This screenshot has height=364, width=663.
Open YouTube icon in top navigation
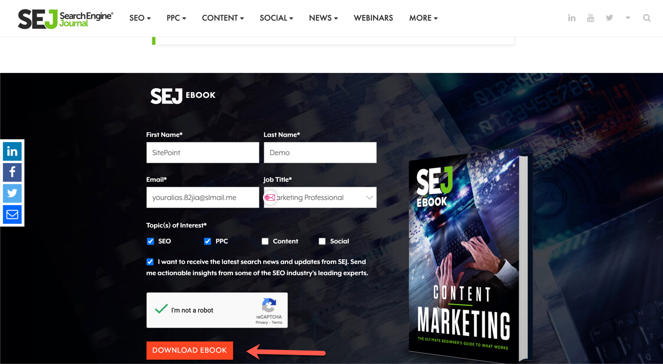[590, 18]
